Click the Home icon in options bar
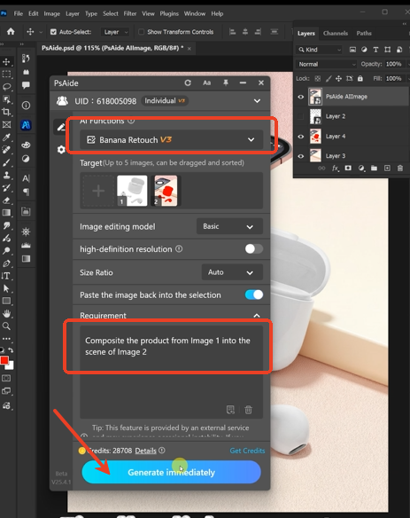This screenshot has height=518, width=410. (11, 31)
